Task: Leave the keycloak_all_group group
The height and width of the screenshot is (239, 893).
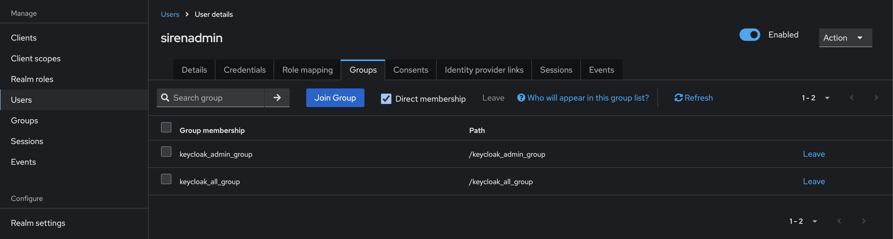Action: click(814, 181)
